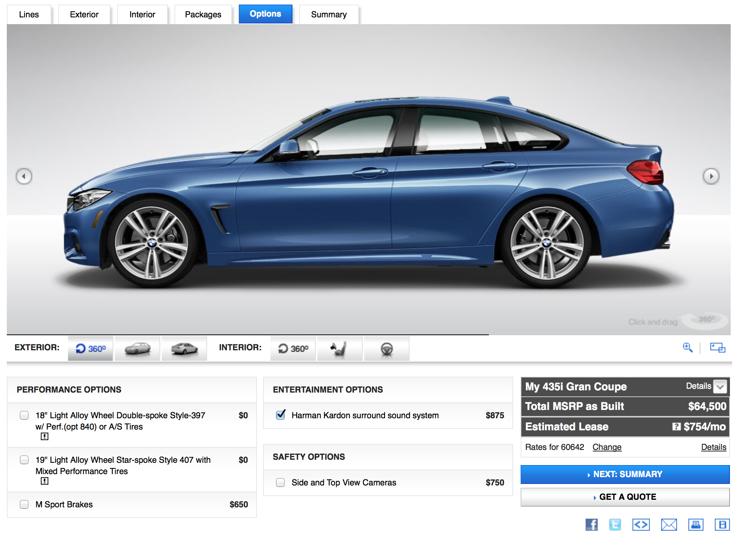This screenshot has height=533, width=739.
Task: Show interior steering wheel view
Action: (x=387, y=348)
